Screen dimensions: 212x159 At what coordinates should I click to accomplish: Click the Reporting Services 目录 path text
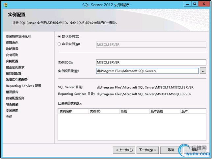144,94
